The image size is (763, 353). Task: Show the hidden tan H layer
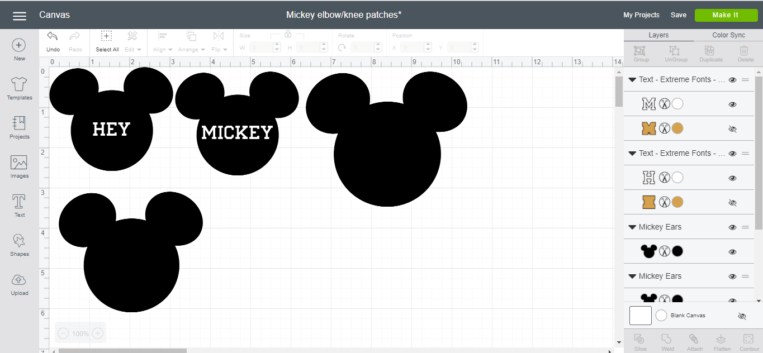(732, 203)
